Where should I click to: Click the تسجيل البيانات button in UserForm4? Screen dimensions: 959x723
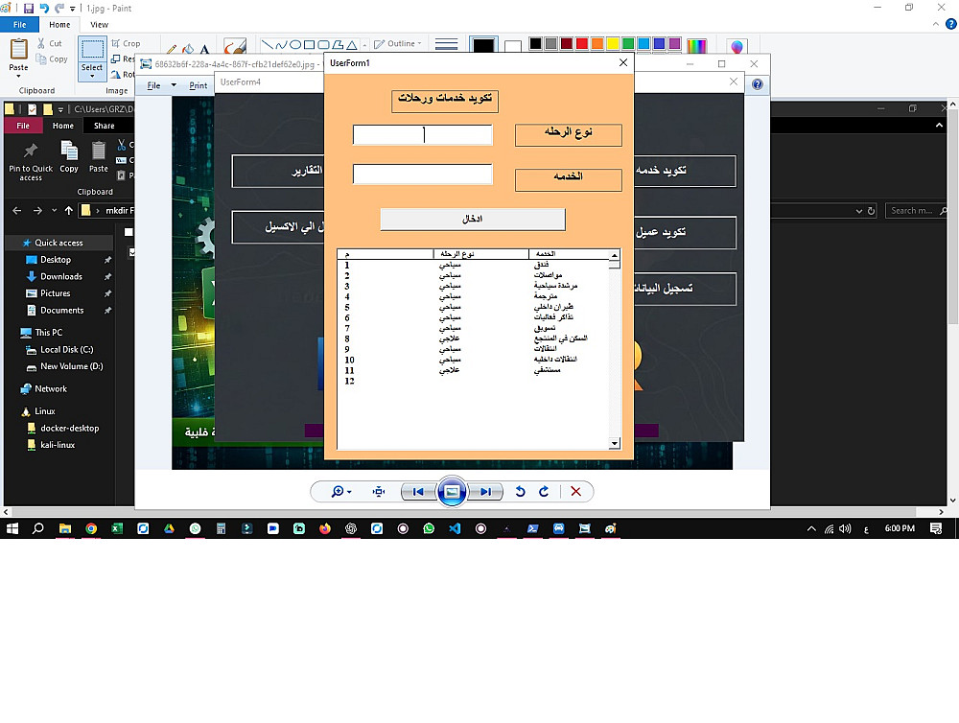[685, 288]
